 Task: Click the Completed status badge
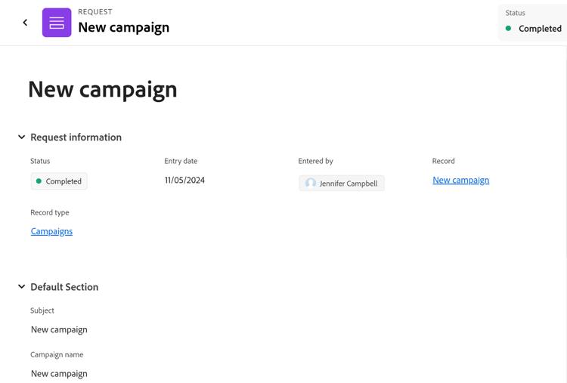tap(59, 181)
